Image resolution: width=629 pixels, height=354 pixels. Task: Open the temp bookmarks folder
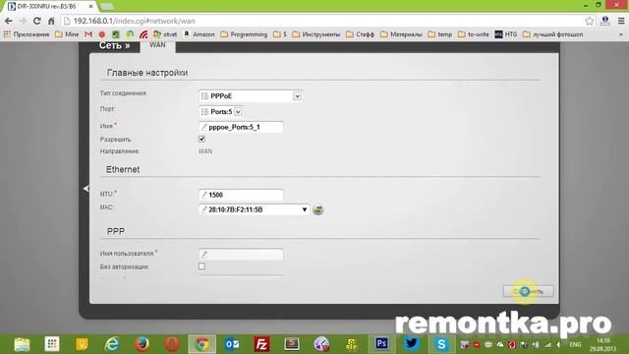click(440, 34)
